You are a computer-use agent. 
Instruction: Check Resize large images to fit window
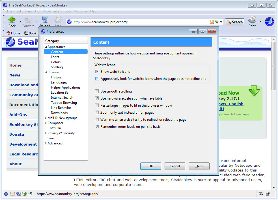[x=97, y=106]
